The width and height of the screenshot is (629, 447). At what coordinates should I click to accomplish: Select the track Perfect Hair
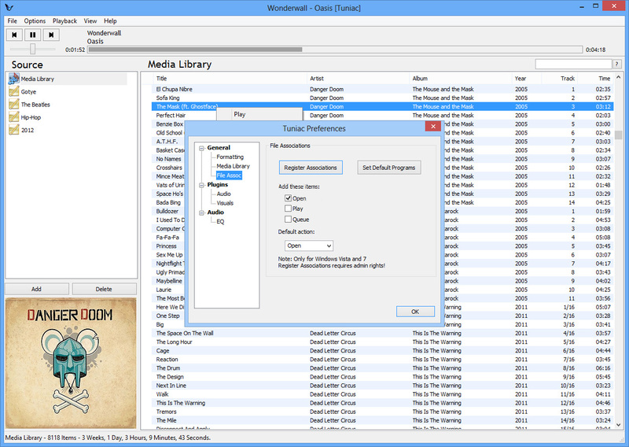click(x=381, y=115)
